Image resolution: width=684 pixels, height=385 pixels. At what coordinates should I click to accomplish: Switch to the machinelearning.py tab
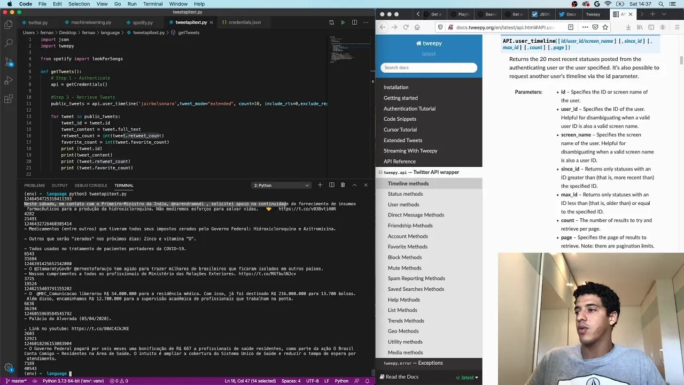point(91,22)
